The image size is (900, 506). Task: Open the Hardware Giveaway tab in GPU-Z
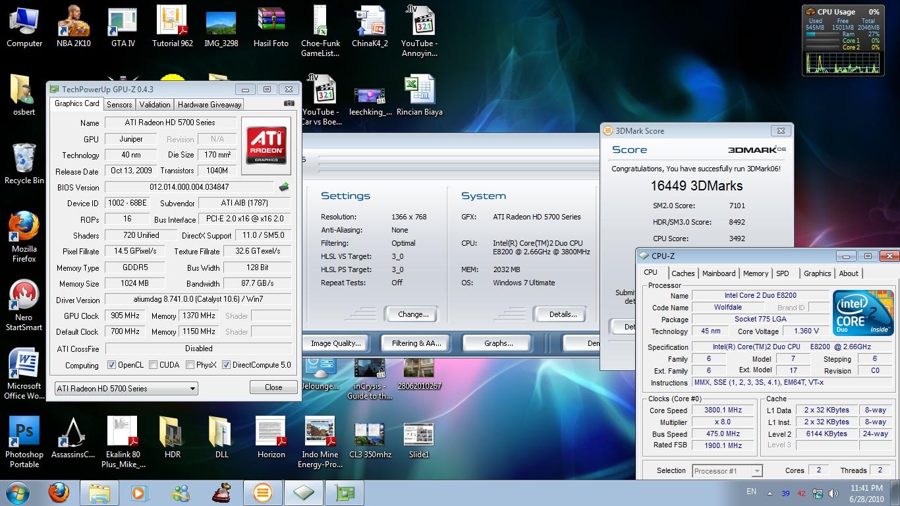[210, 104]
